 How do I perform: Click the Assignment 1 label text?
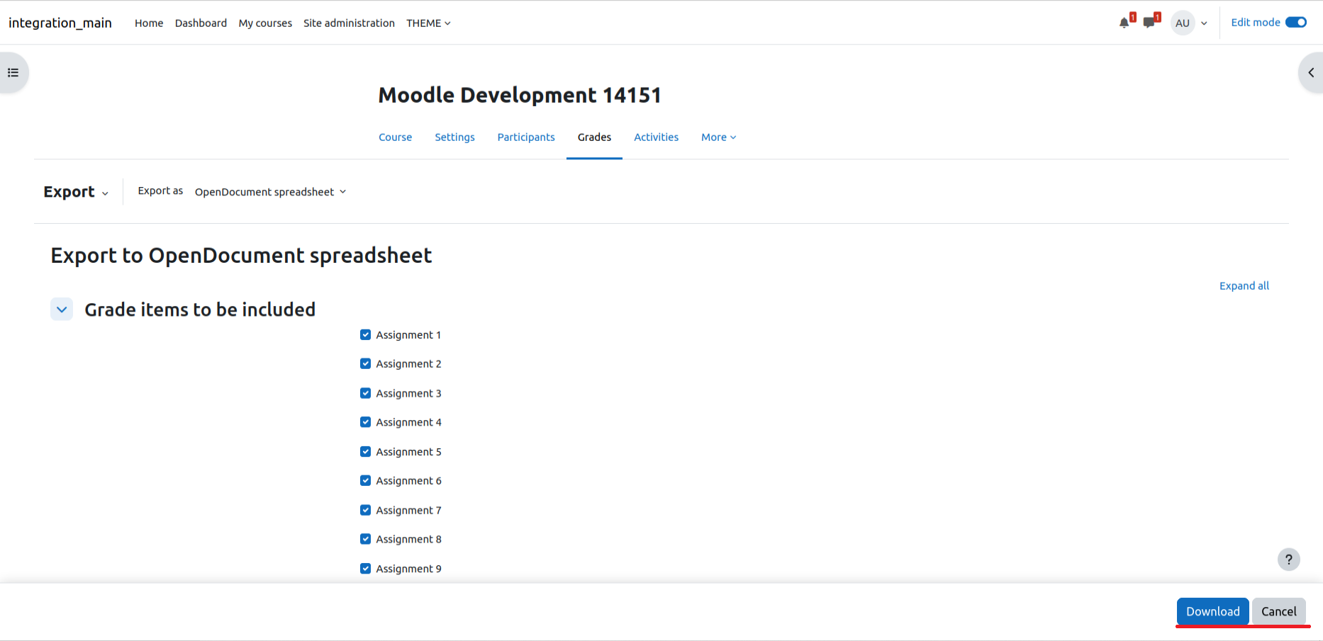(x=408, y=335)
